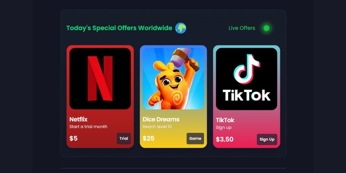Screen dimensions: 346x173
Task: Click the "Sign up" description under TikTok
Action: 224,128
